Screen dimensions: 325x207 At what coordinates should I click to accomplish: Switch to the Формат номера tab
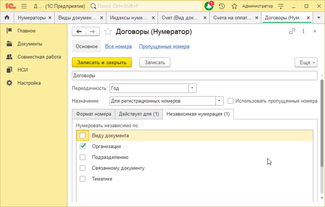coord(94,114)
